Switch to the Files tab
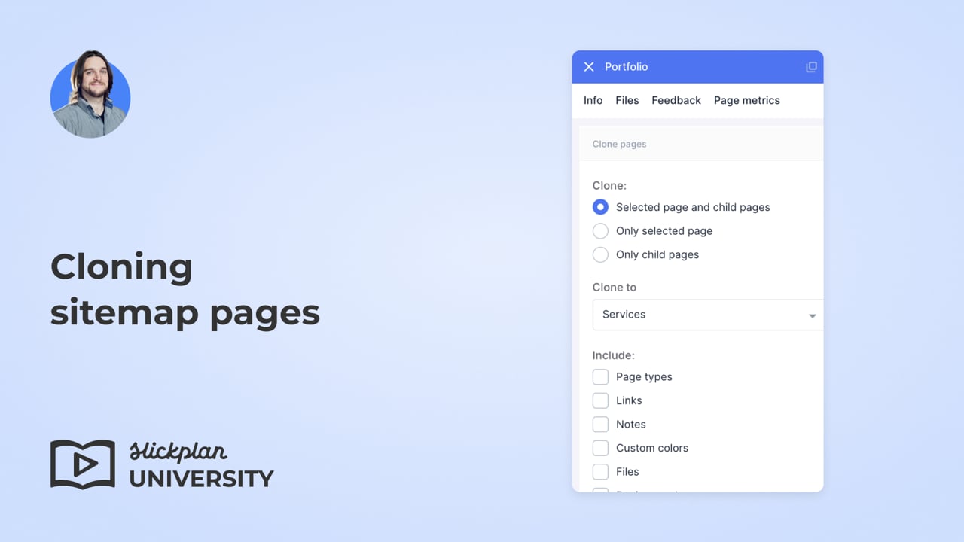The width and height of the screenshot is (964, 542). click(627, 100)
